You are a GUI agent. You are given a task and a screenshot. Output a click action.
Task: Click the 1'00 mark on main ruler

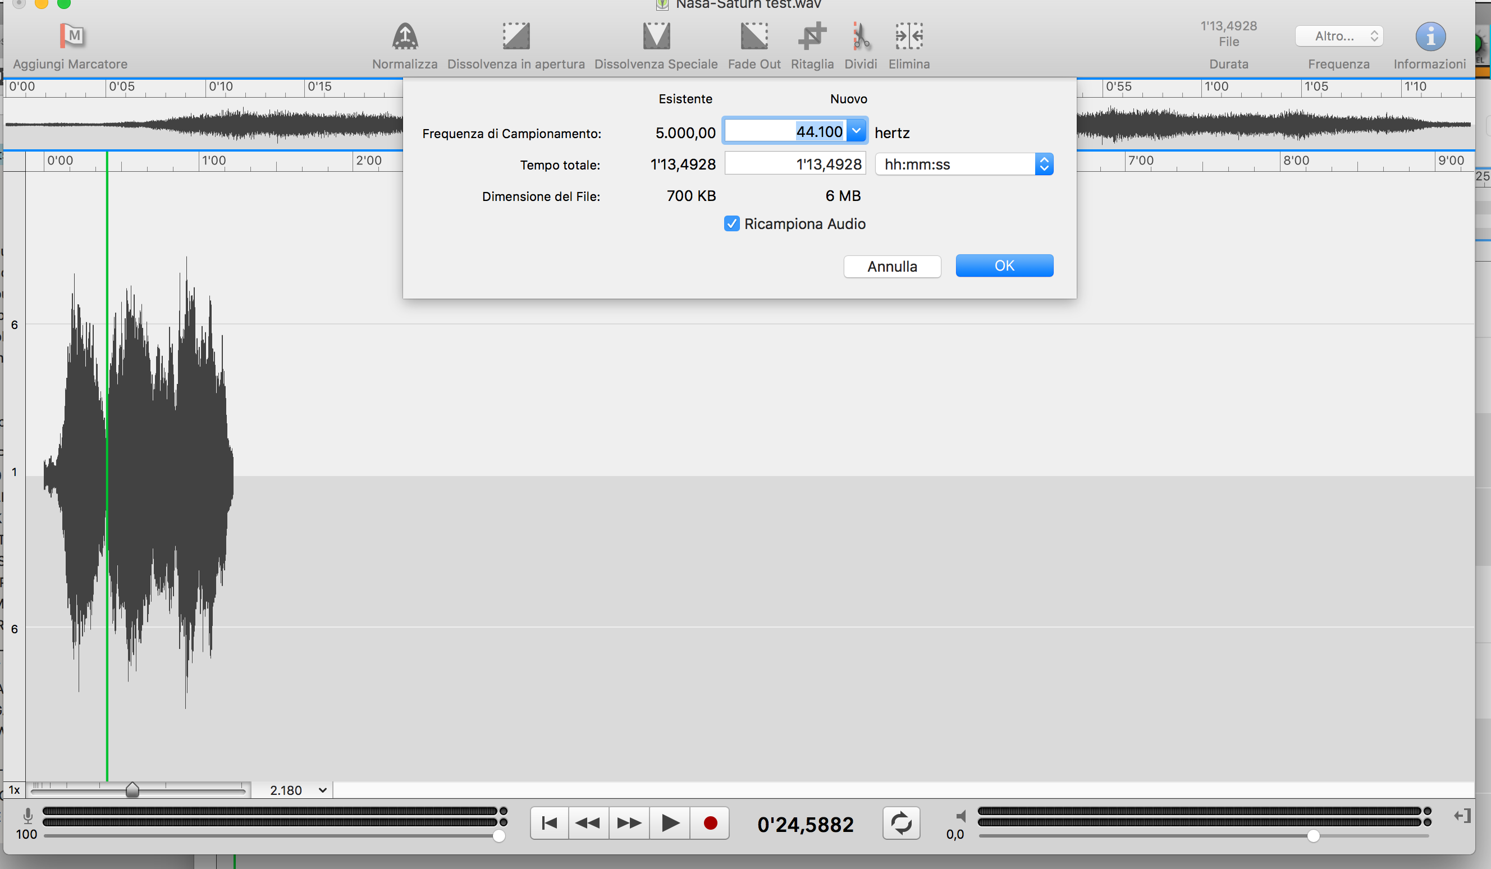click(x=213, y=161)
